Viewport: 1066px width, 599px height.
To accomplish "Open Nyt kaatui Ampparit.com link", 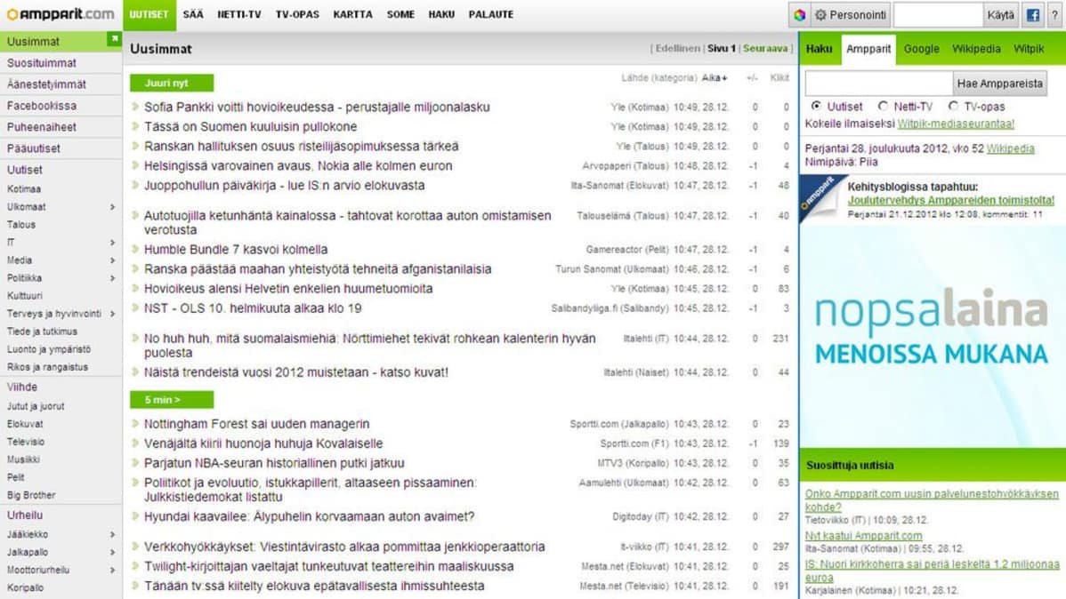I will point(863,536).
